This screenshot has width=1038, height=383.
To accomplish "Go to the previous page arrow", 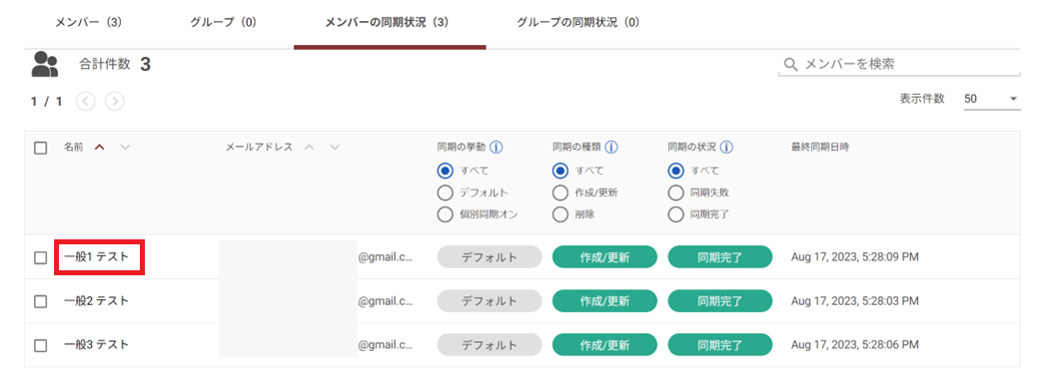I will click(86, 102).
